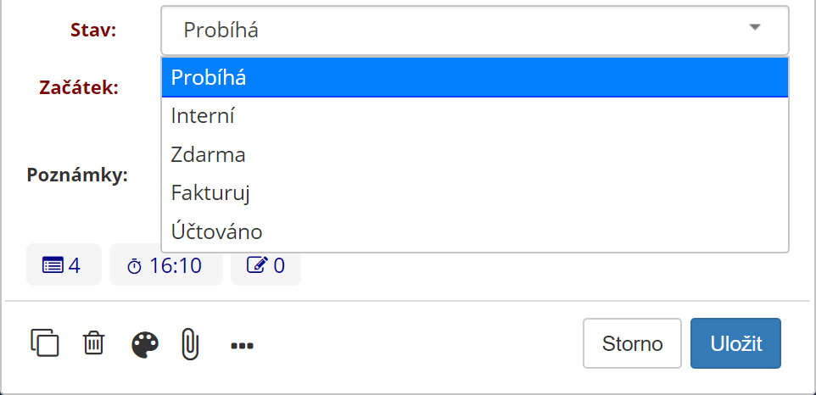Click the stopwatch badge showing 16:10
Image resolution: width=816 pixels, height=395 pixels.
click(166, 264)
